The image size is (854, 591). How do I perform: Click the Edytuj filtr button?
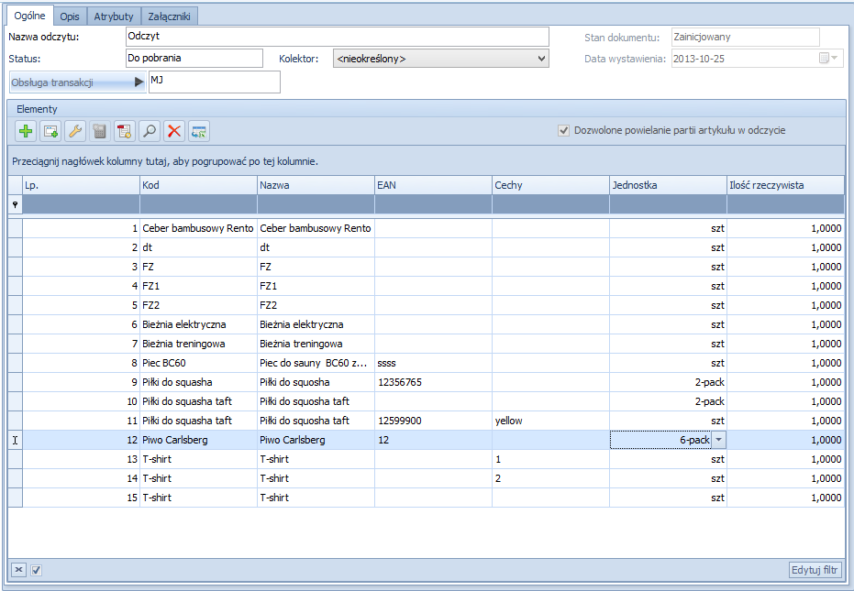[x=815, y=570]
